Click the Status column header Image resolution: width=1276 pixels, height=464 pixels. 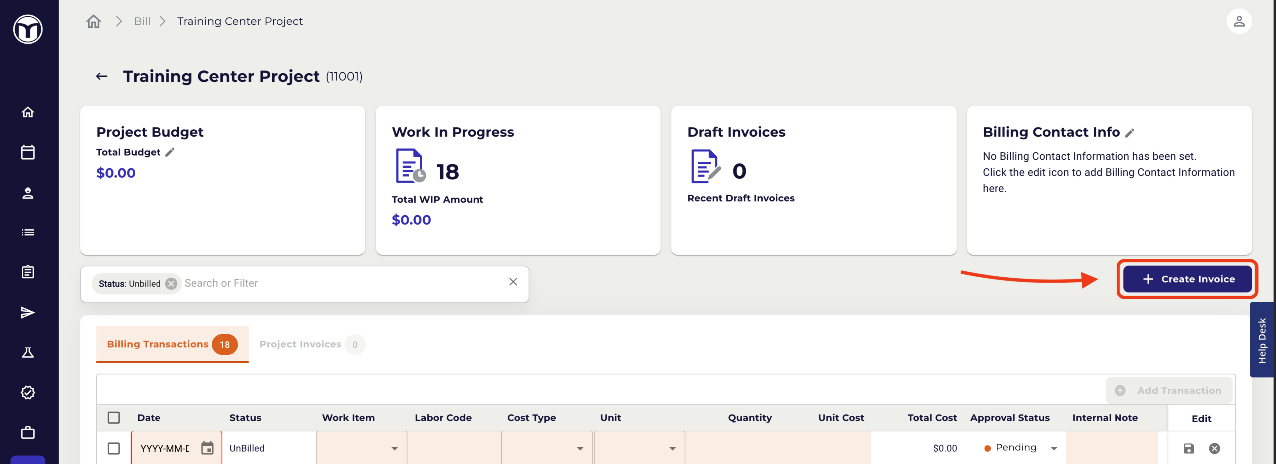pyautogui.click(x=245, y=418)
